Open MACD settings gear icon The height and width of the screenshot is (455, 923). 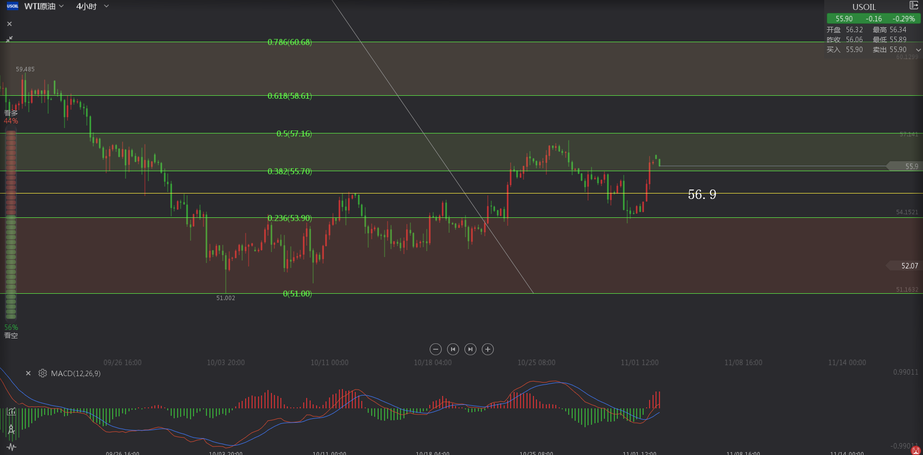click(x=43, y=373)
